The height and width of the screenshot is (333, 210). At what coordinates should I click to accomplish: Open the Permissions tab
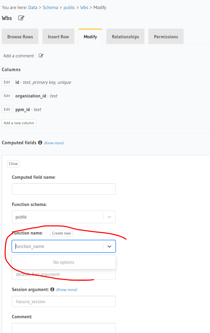tap(166, 36)
